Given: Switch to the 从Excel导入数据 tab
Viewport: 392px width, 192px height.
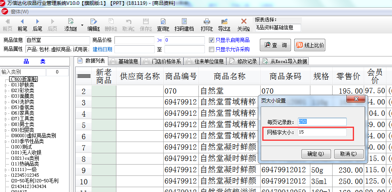Looking at the screenshot, I should 285,61.
